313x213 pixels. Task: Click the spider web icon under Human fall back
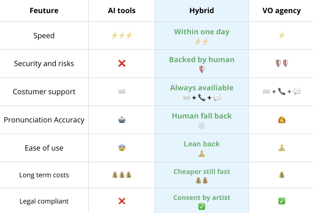(x=202, y=126)
